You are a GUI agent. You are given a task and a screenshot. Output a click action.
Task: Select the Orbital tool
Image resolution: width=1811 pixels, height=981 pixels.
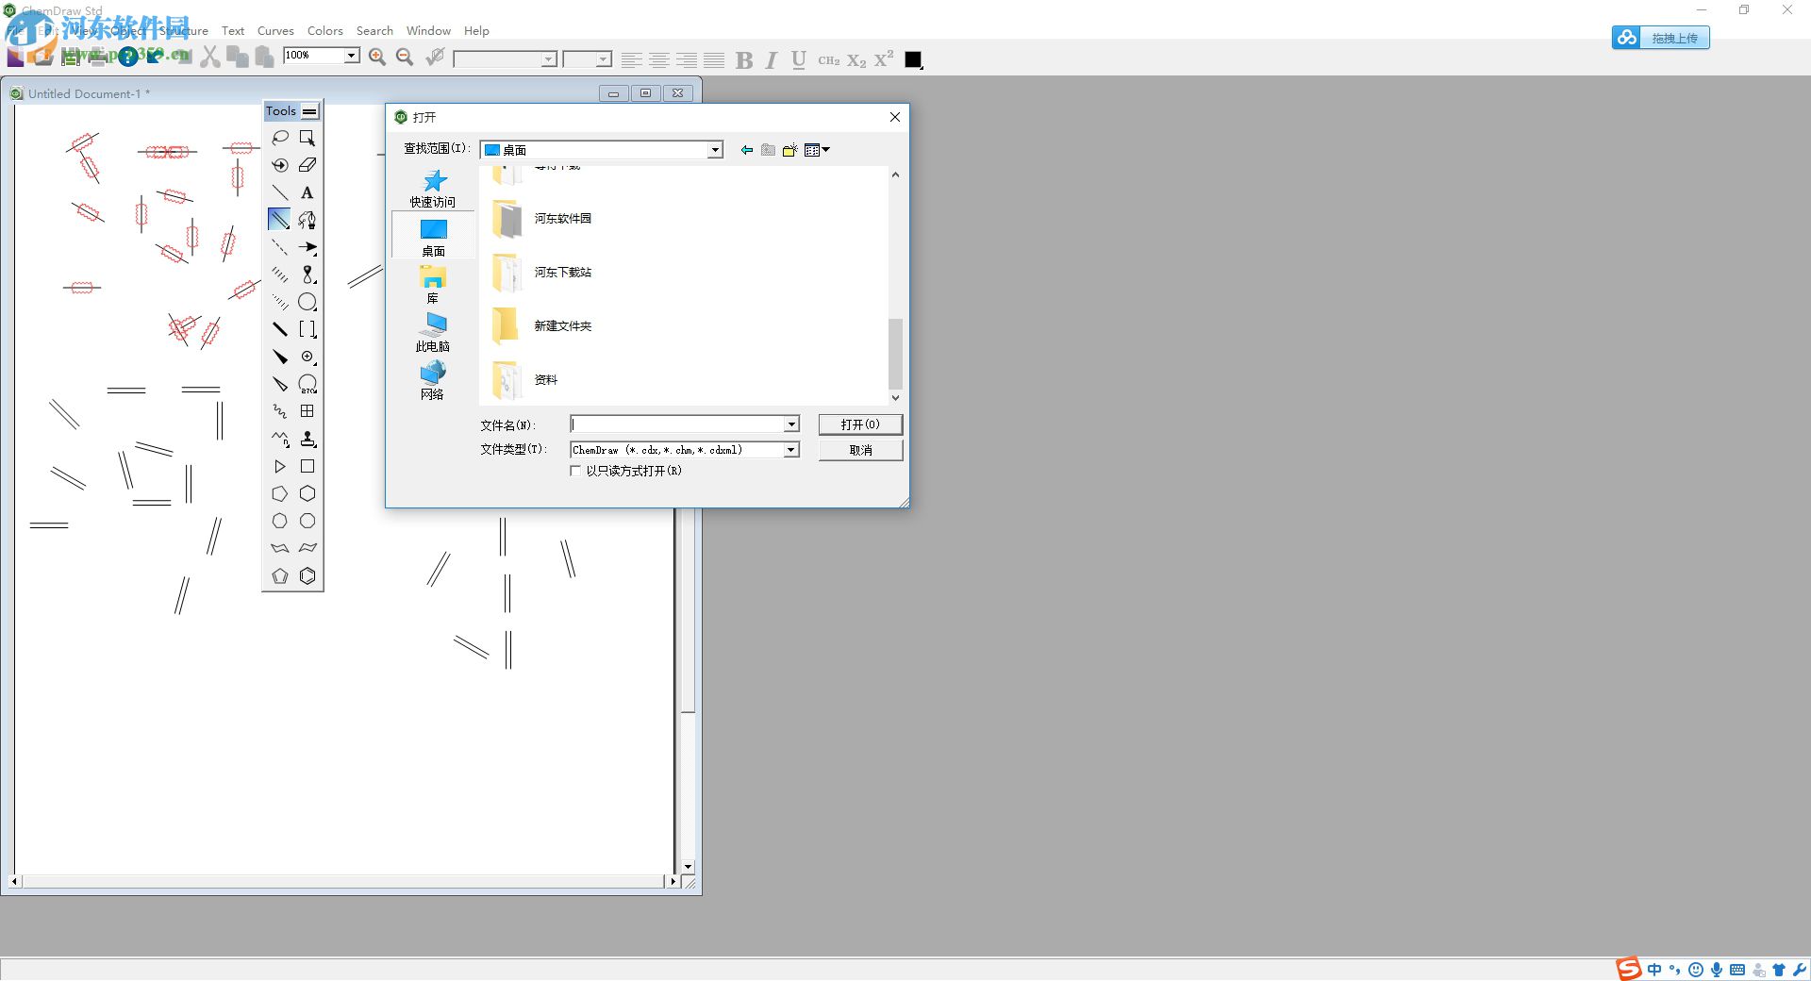coord(307,274)
